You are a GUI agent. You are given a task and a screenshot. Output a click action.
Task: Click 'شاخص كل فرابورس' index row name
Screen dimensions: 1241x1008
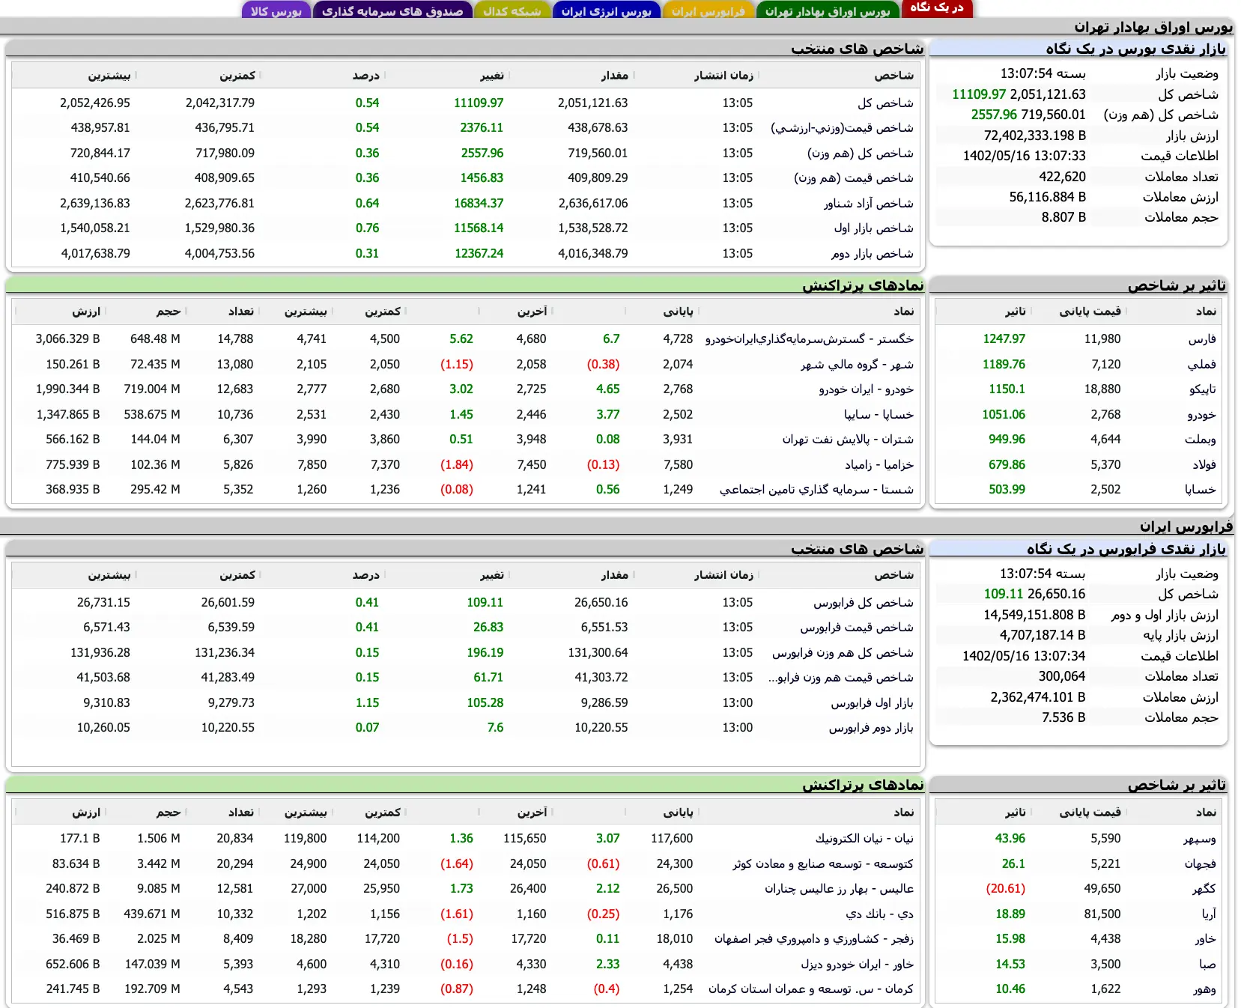point(864,603)
